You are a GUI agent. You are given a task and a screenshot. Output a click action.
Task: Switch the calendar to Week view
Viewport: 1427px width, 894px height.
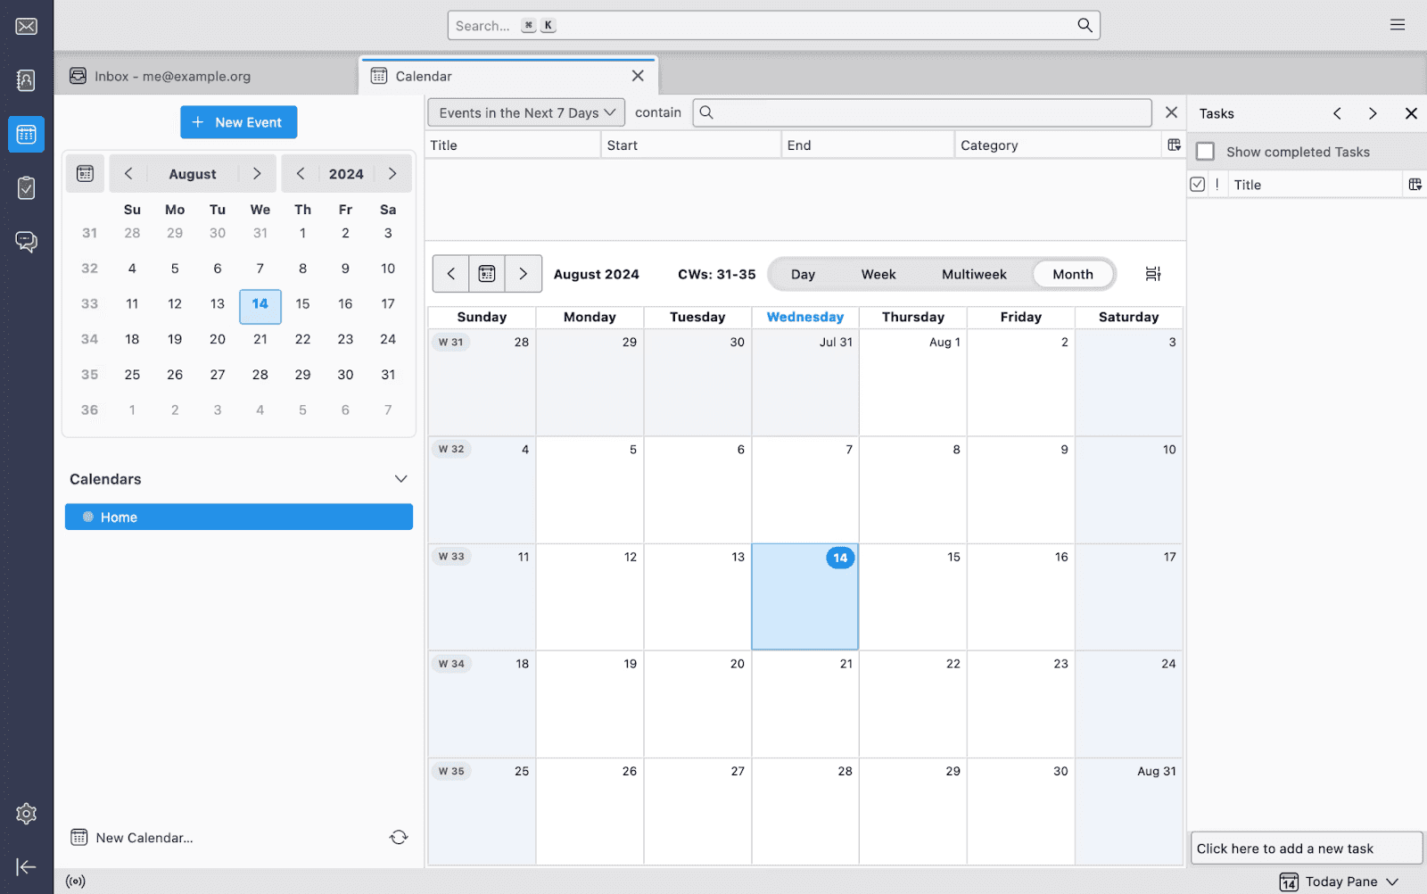pos(878,274)
